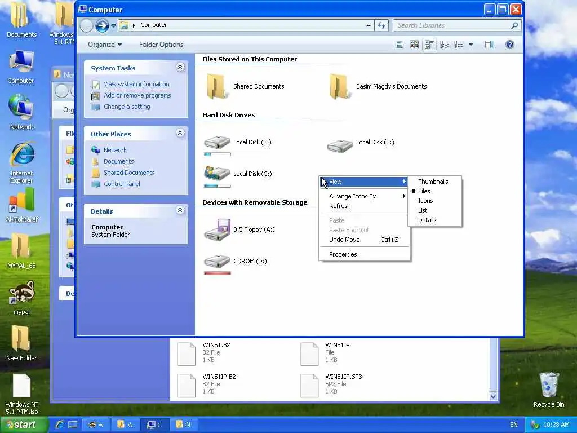577x433 pixels.
Task: Click the Local Disk (G:) usage bar
Action: pos(217,186)
